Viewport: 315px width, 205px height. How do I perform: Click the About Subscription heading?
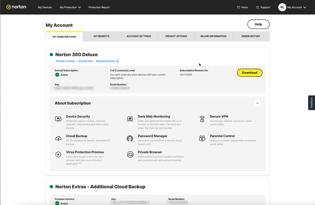pos(73,103)
